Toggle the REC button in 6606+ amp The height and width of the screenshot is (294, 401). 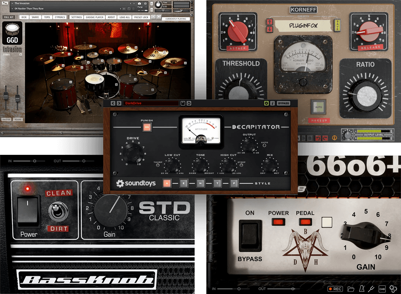click(335, 289)
